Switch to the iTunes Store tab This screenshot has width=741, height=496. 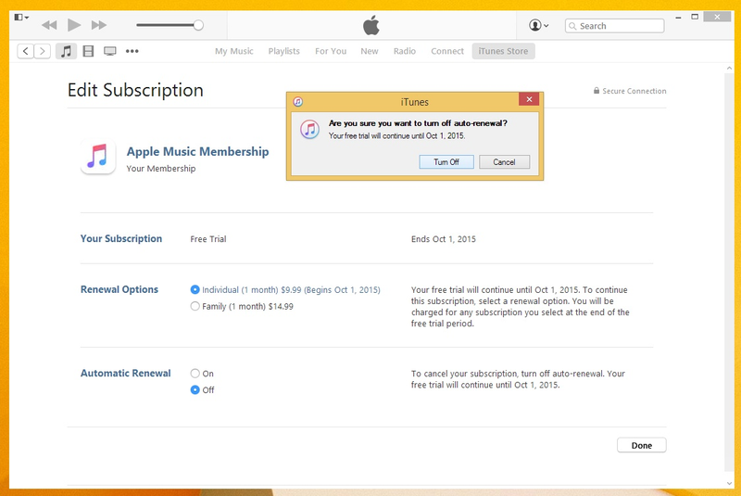click(503, 51)
